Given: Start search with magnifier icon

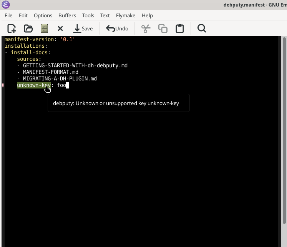Looking at the screenshot, I should (202, 28).
